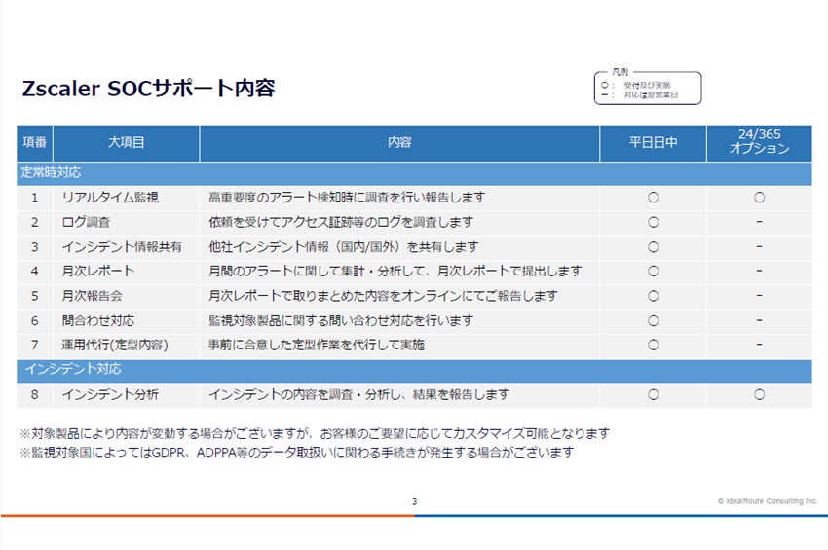The height and width of the screenshot is (550, 828).
Task: Click the 平日日中 circle for インシデント分析
Action: tap(654, 395)
